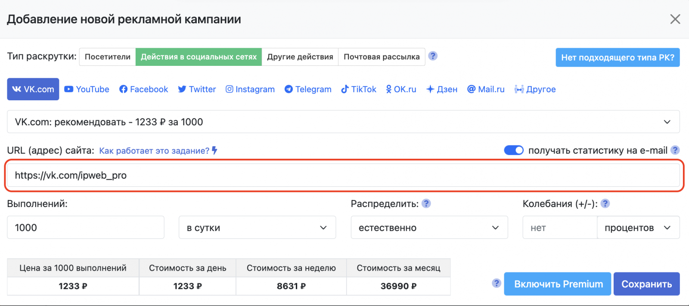The width and height of the screenshot is (689, 306).
Task: Switch to the Почтовая рассылка tab
Action: coord(382,57)
